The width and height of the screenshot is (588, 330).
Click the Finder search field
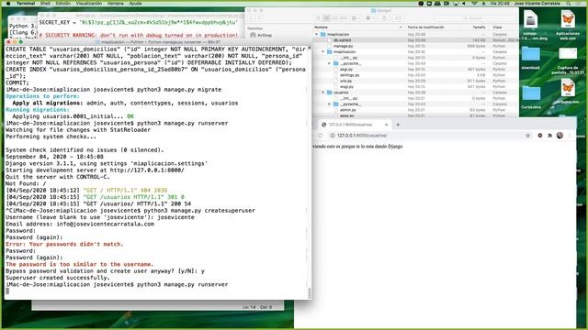coord(474,18)
